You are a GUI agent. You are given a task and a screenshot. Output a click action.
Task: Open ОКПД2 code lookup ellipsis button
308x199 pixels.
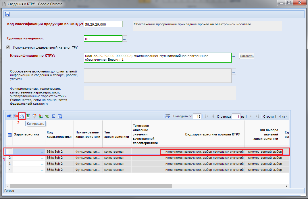tap(125, 24)
